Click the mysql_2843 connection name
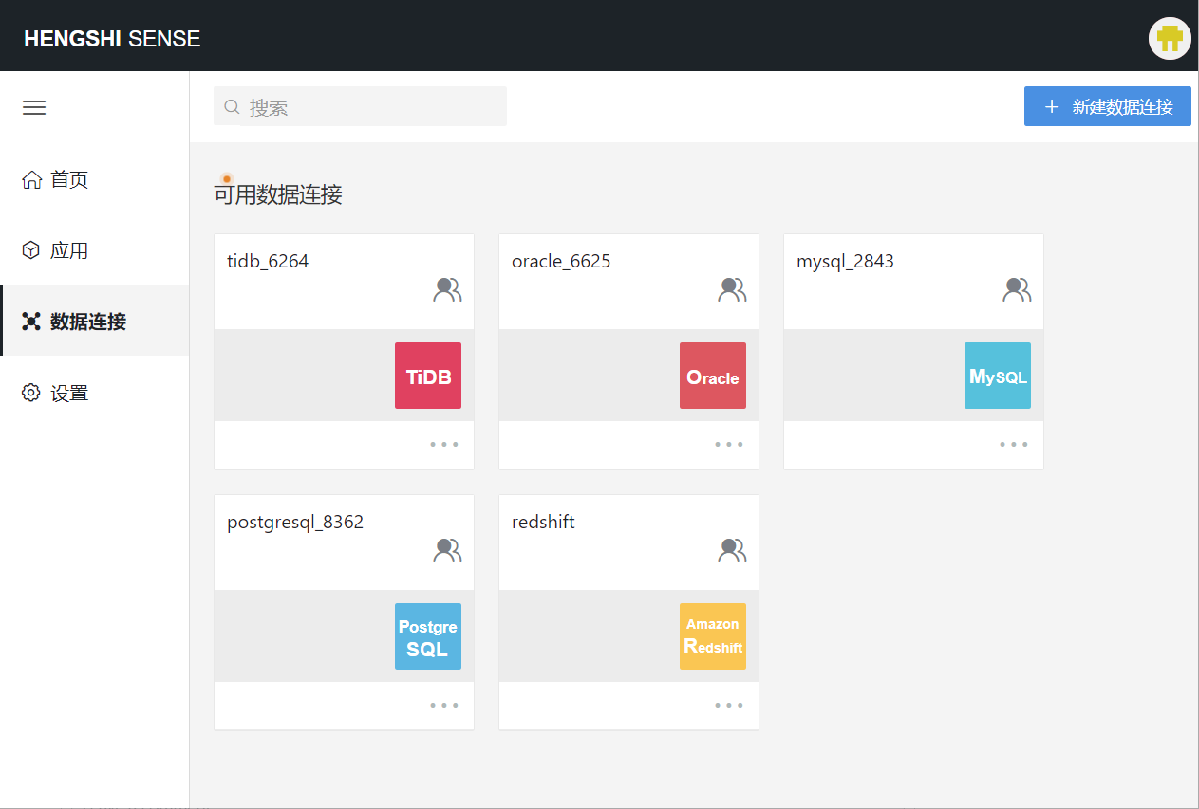 click(845, 262)
